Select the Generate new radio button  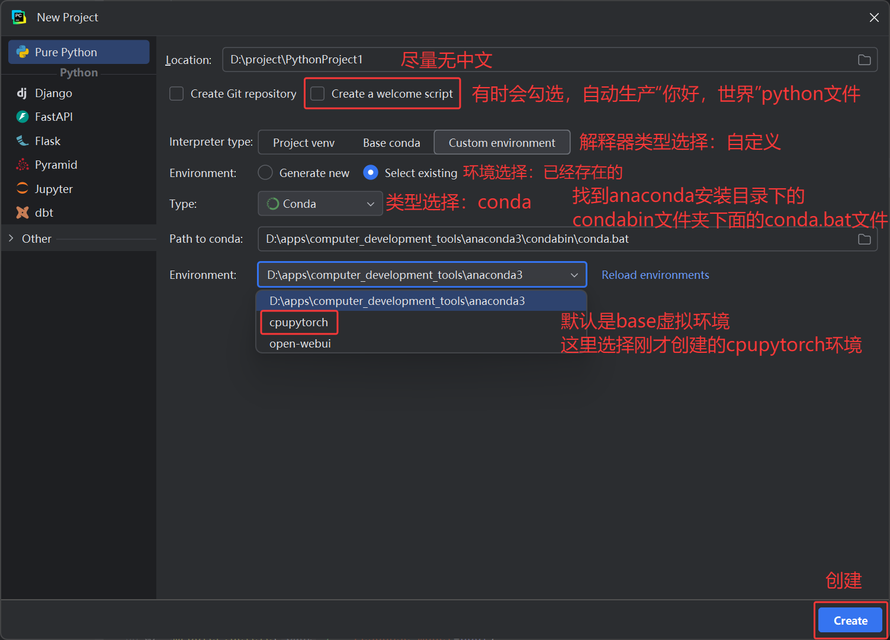(265, 172)
